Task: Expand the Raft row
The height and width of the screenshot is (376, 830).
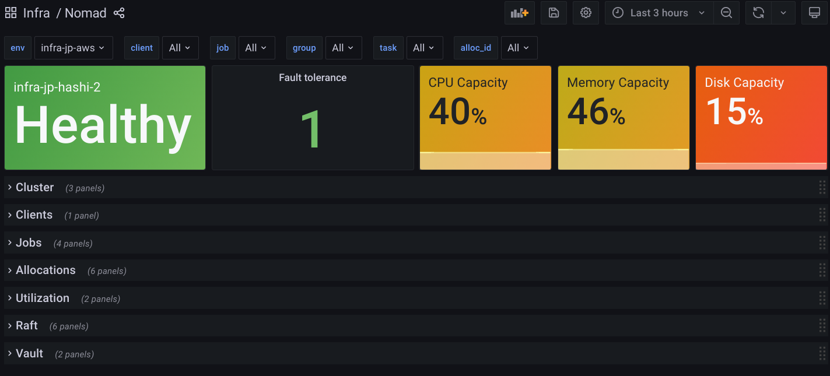Action: click(x=27, y=326)
